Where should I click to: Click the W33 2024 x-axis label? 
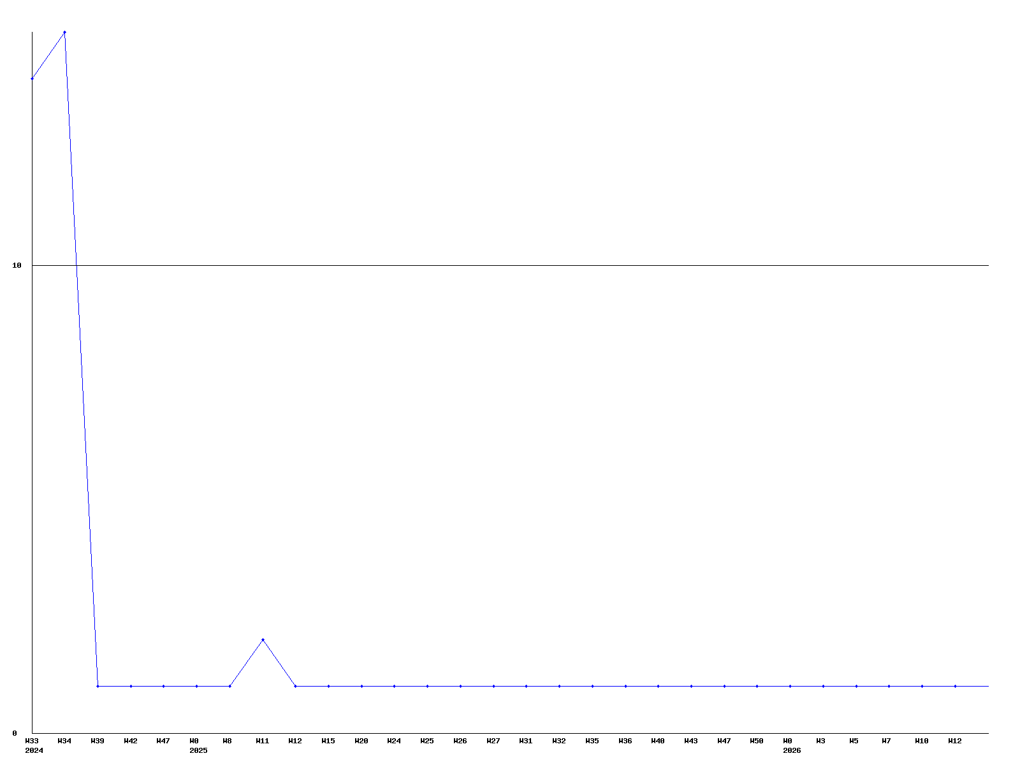tap(33, 745)
